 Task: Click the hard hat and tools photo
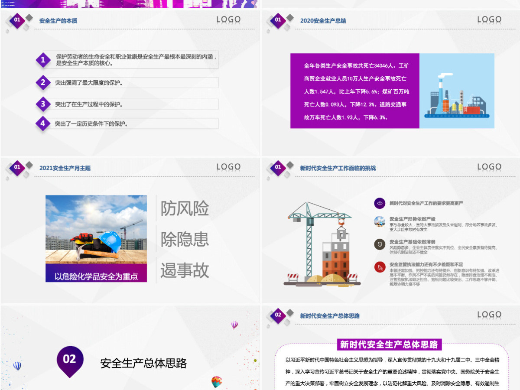96,229
